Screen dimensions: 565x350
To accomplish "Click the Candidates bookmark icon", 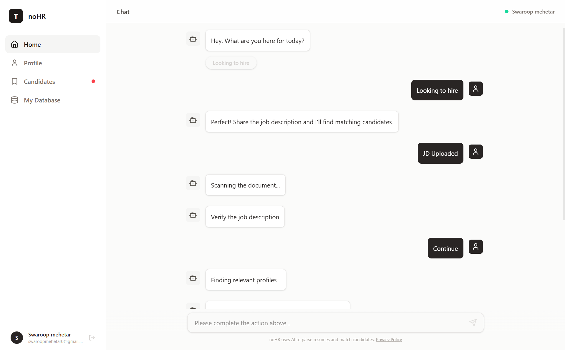I will click(14, 81).
